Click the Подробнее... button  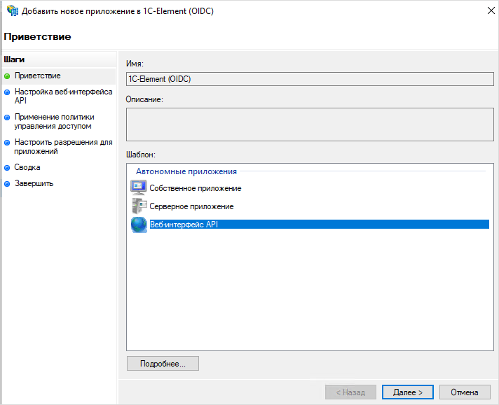[x=163, y=364]
